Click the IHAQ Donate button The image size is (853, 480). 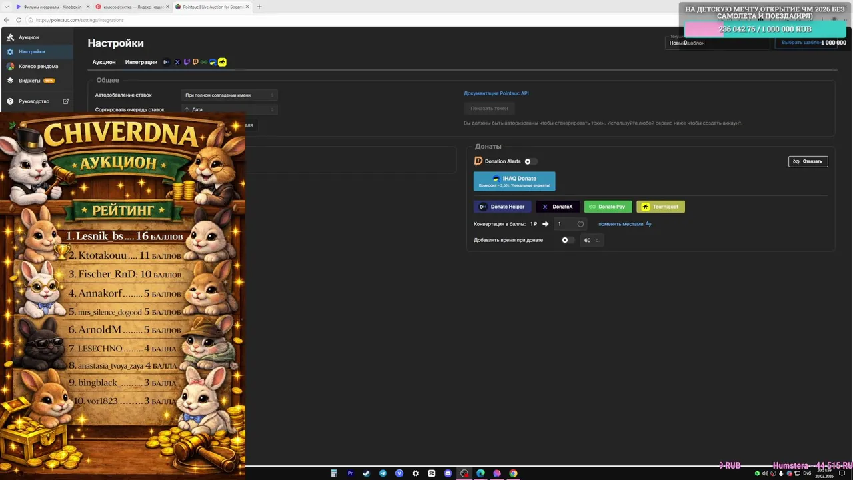tap(514, 181)
